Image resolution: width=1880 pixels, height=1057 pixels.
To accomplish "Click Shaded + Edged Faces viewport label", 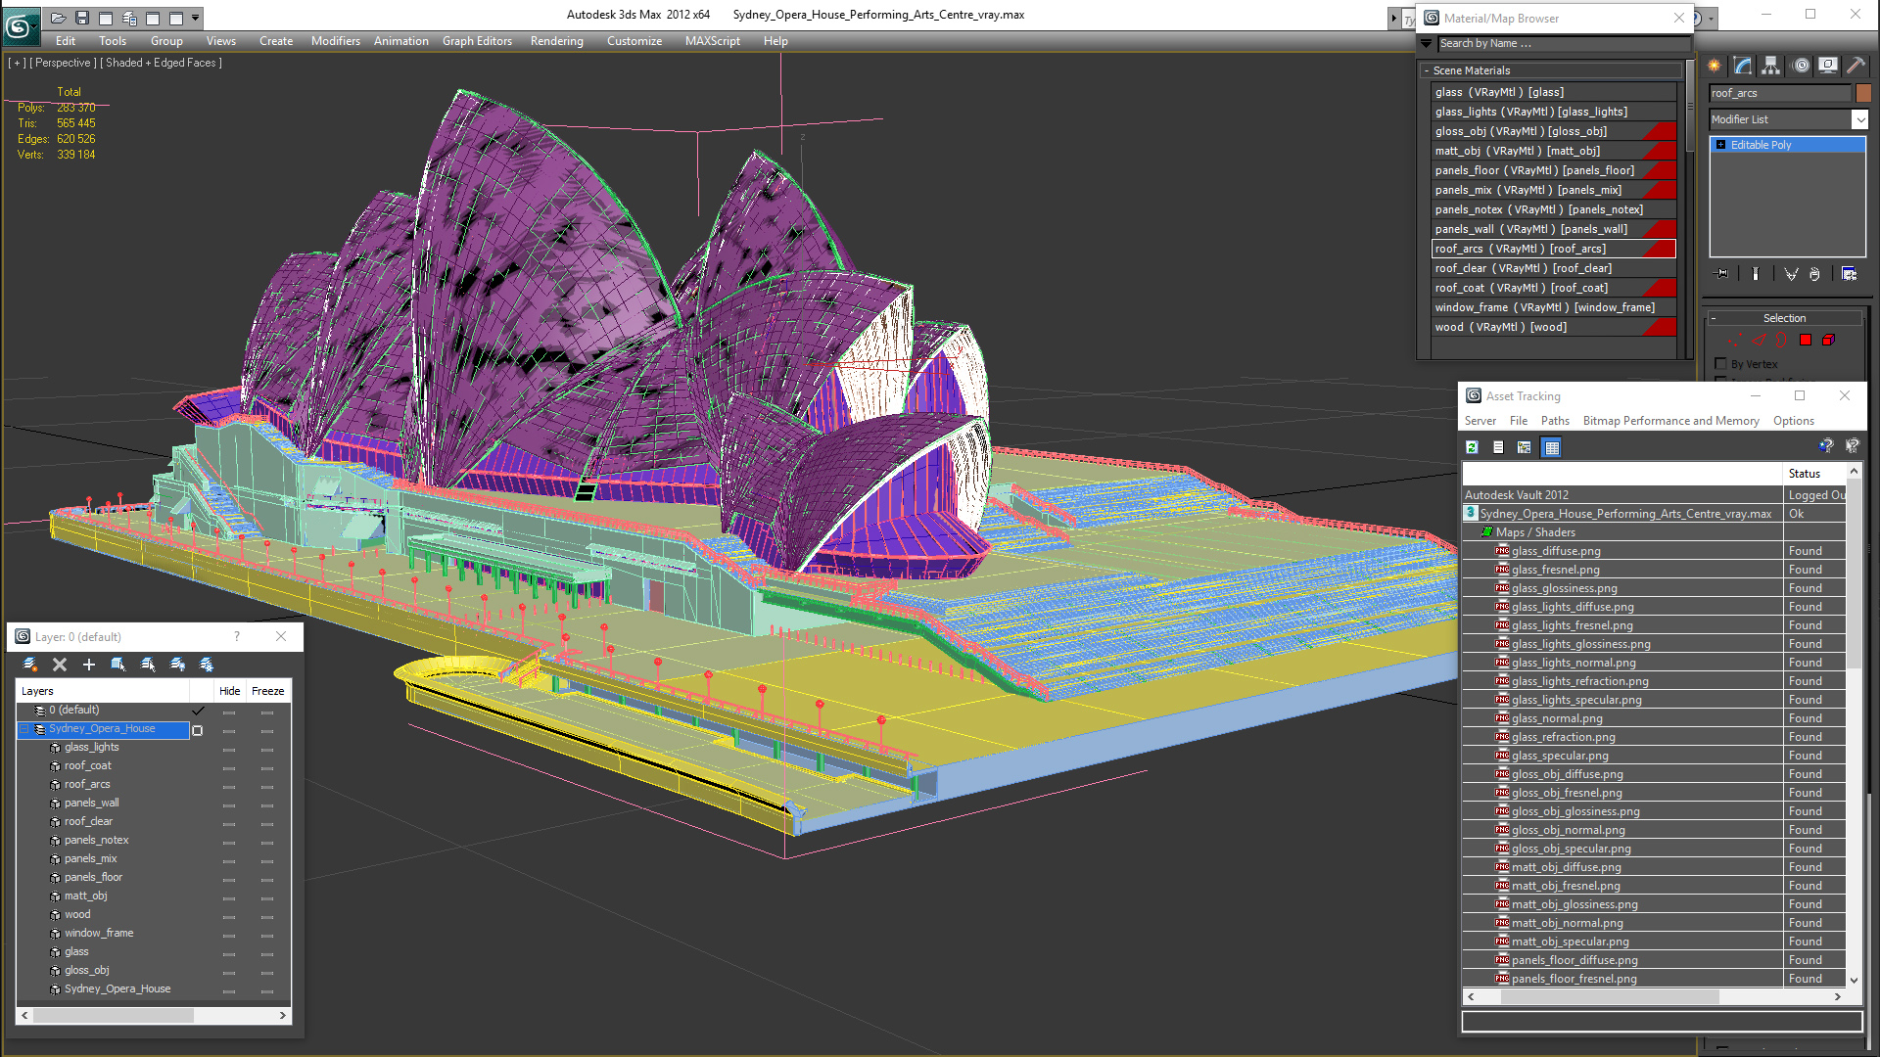I will pyautogui.click(x=161, y=63).
